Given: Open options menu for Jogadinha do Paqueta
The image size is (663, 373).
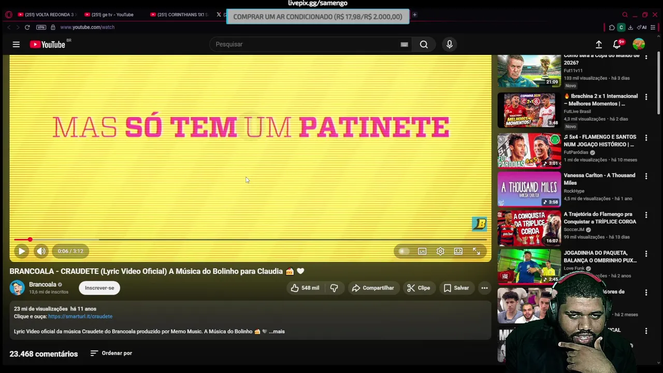Looking at the screenshot, I should click(x=646, y=254).
